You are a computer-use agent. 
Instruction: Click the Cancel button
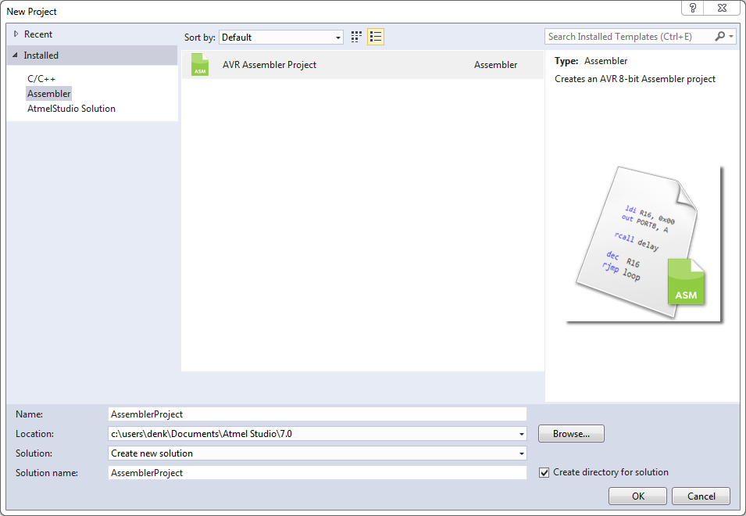(x=701, y=496)
